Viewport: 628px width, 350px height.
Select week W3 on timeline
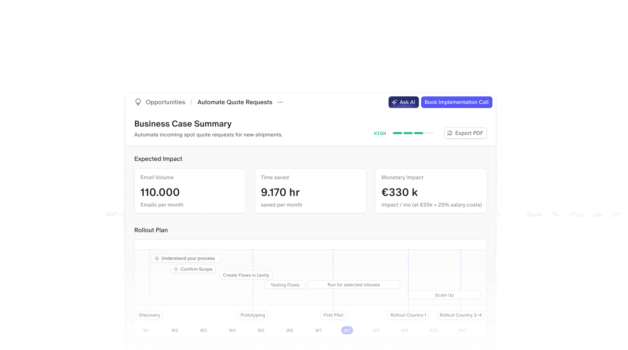click(203, 330)
